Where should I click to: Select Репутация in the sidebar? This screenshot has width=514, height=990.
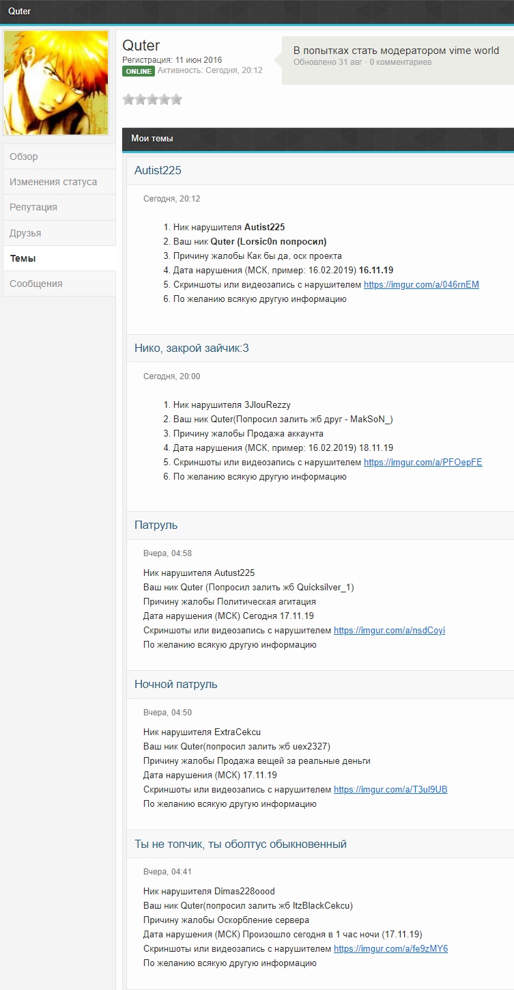tap(59, 207)
